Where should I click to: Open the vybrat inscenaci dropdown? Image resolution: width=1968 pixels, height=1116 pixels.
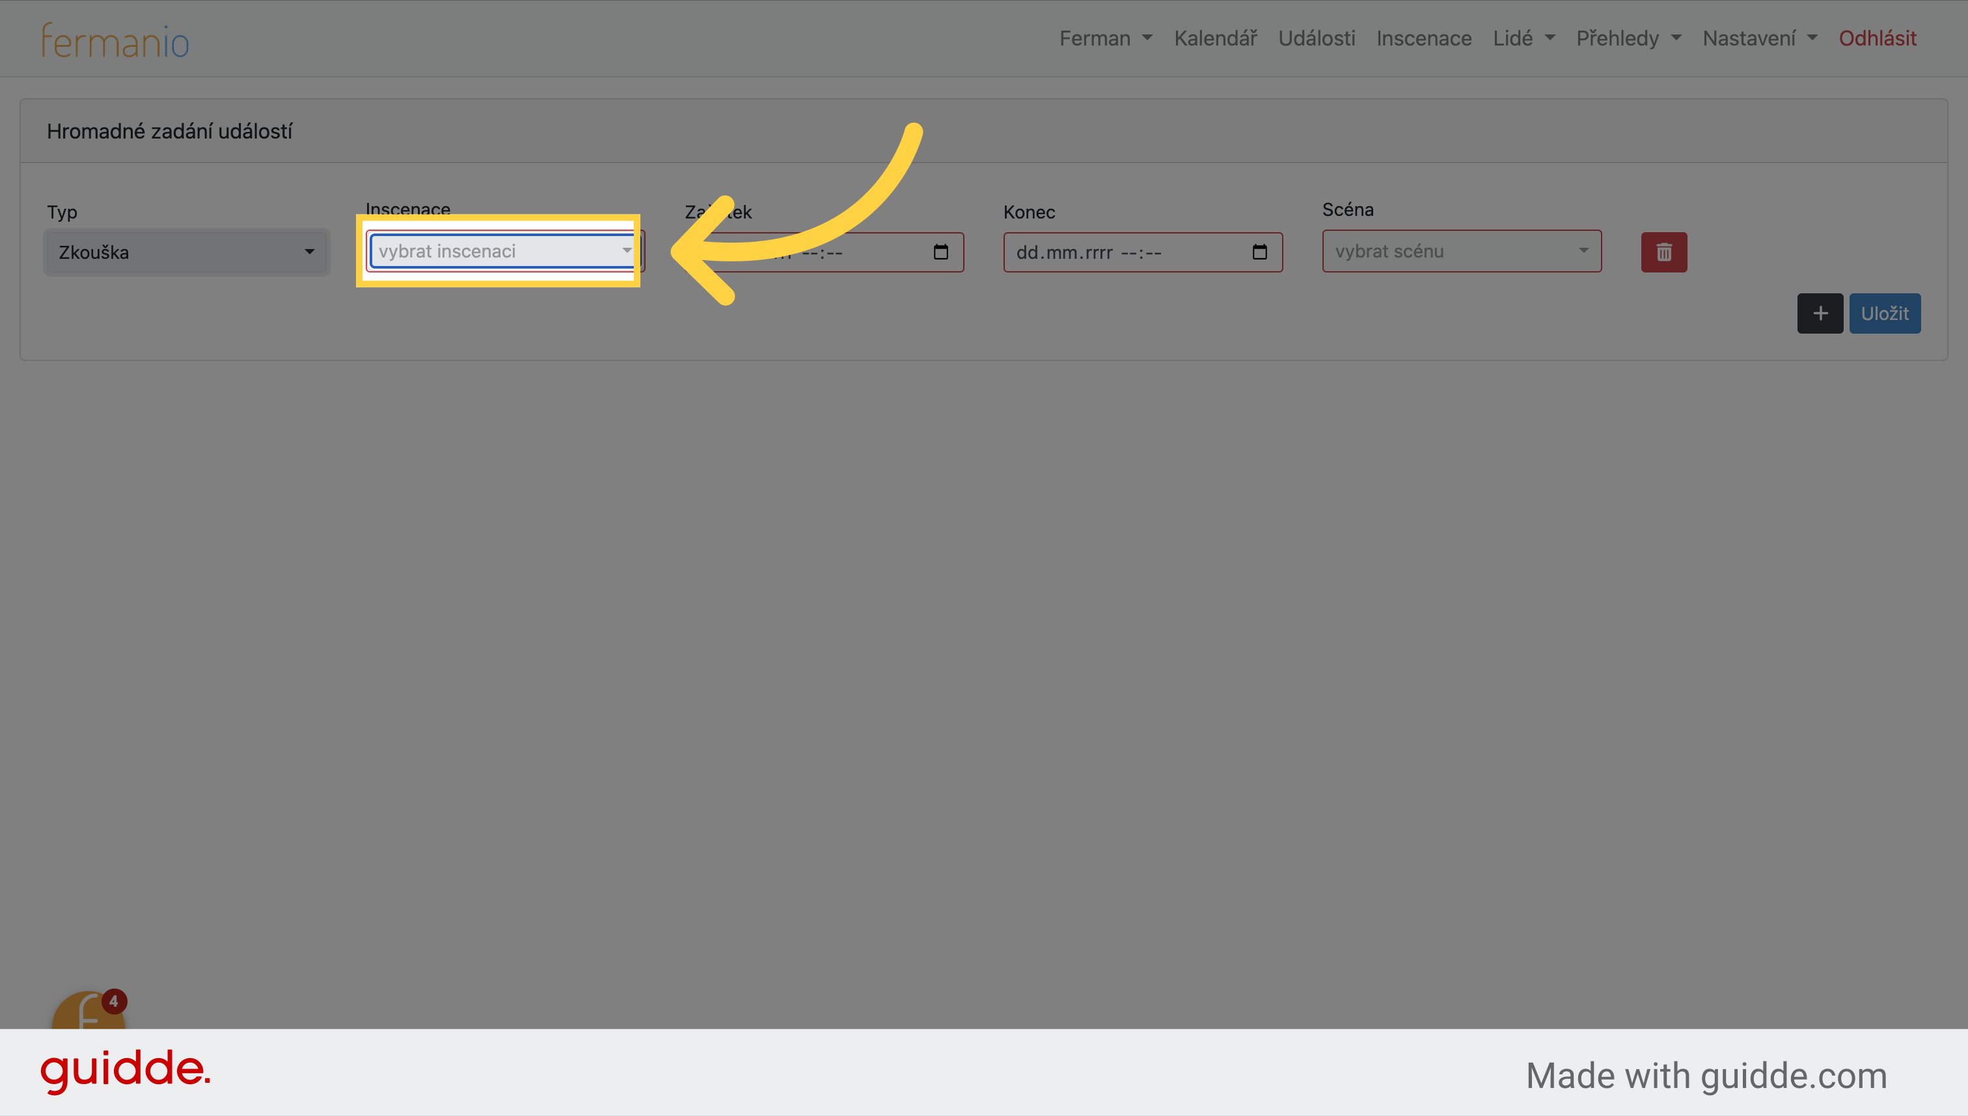click(504, 252)
